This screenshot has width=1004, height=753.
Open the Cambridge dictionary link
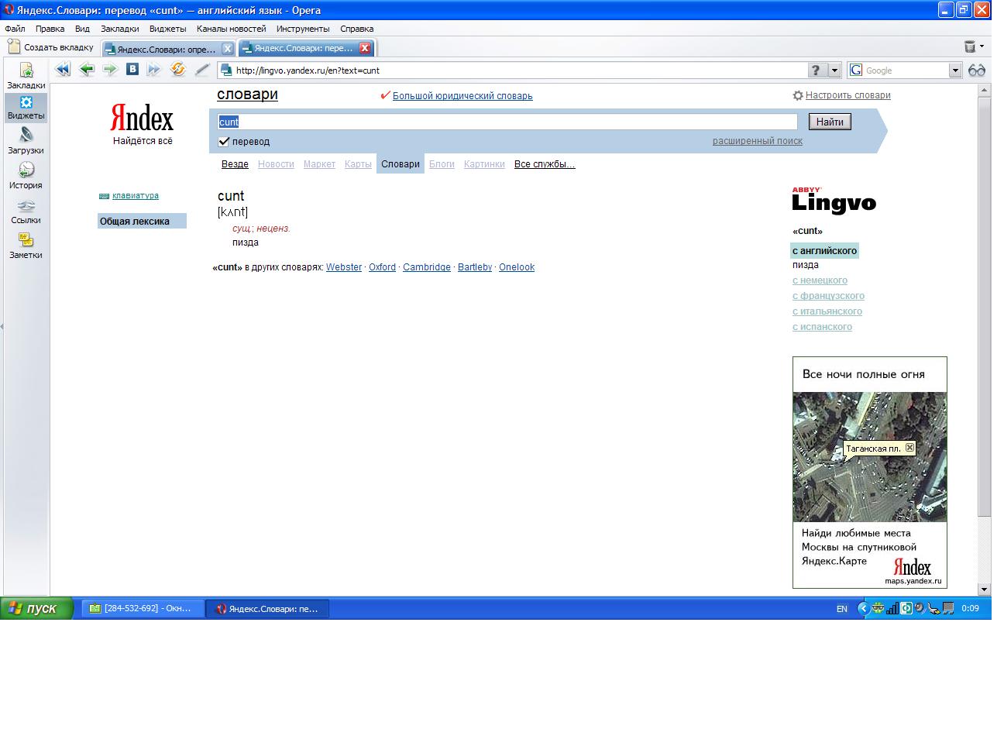[427, 267]
